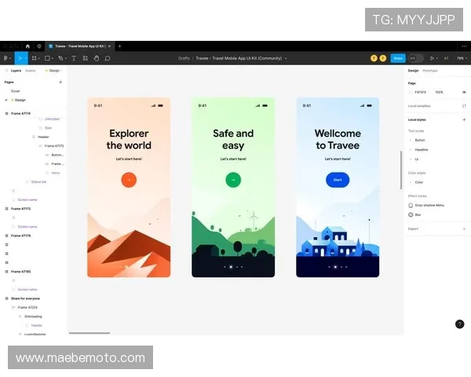
Task: Select the Comment tool
Action: (x=108, y=58)
